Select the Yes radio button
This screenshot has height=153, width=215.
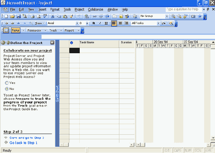[7, 83]
